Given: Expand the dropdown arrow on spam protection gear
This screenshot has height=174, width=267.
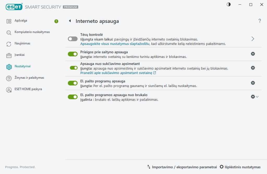Looking at the screenshot, I should click(x=257, y=97).
